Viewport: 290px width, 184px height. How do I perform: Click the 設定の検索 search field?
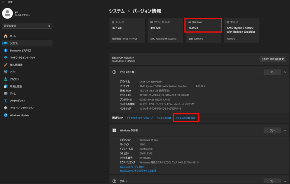coord(27,26)
